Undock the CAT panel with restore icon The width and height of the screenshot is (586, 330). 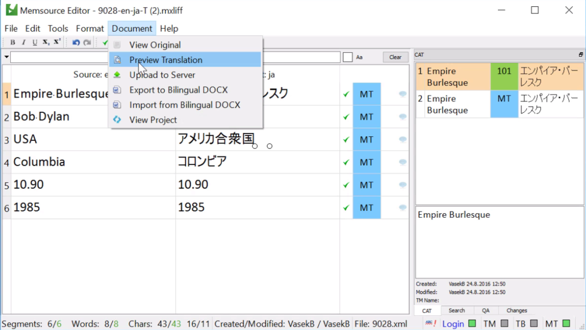click(x=581, y=54)
